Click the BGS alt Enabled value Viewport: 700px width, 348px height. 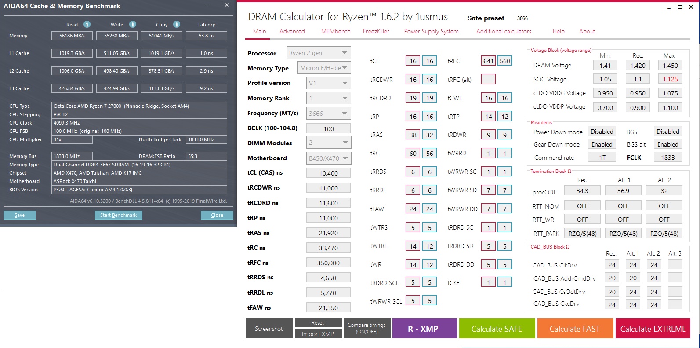click(668, 144)
